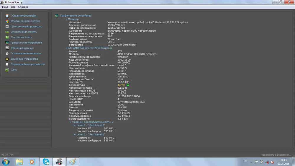Screen dimensions: 295x166
Task: Open the Звуковые устройства section
Action: click(x=24, y=59)
